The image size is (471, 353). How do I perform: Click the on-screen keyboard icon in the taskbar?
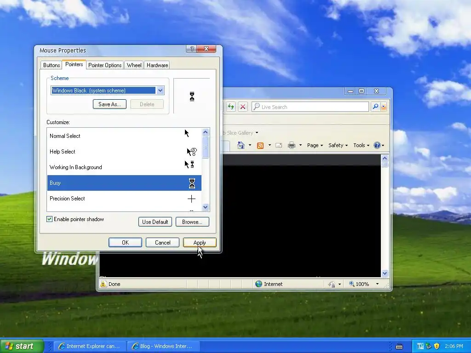click(x=399, y=347)
